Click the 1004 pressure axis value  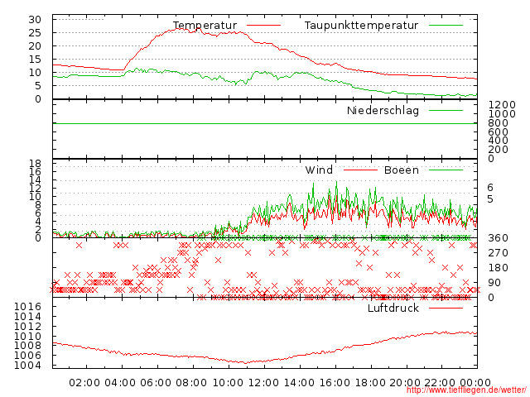pos(27,366)
